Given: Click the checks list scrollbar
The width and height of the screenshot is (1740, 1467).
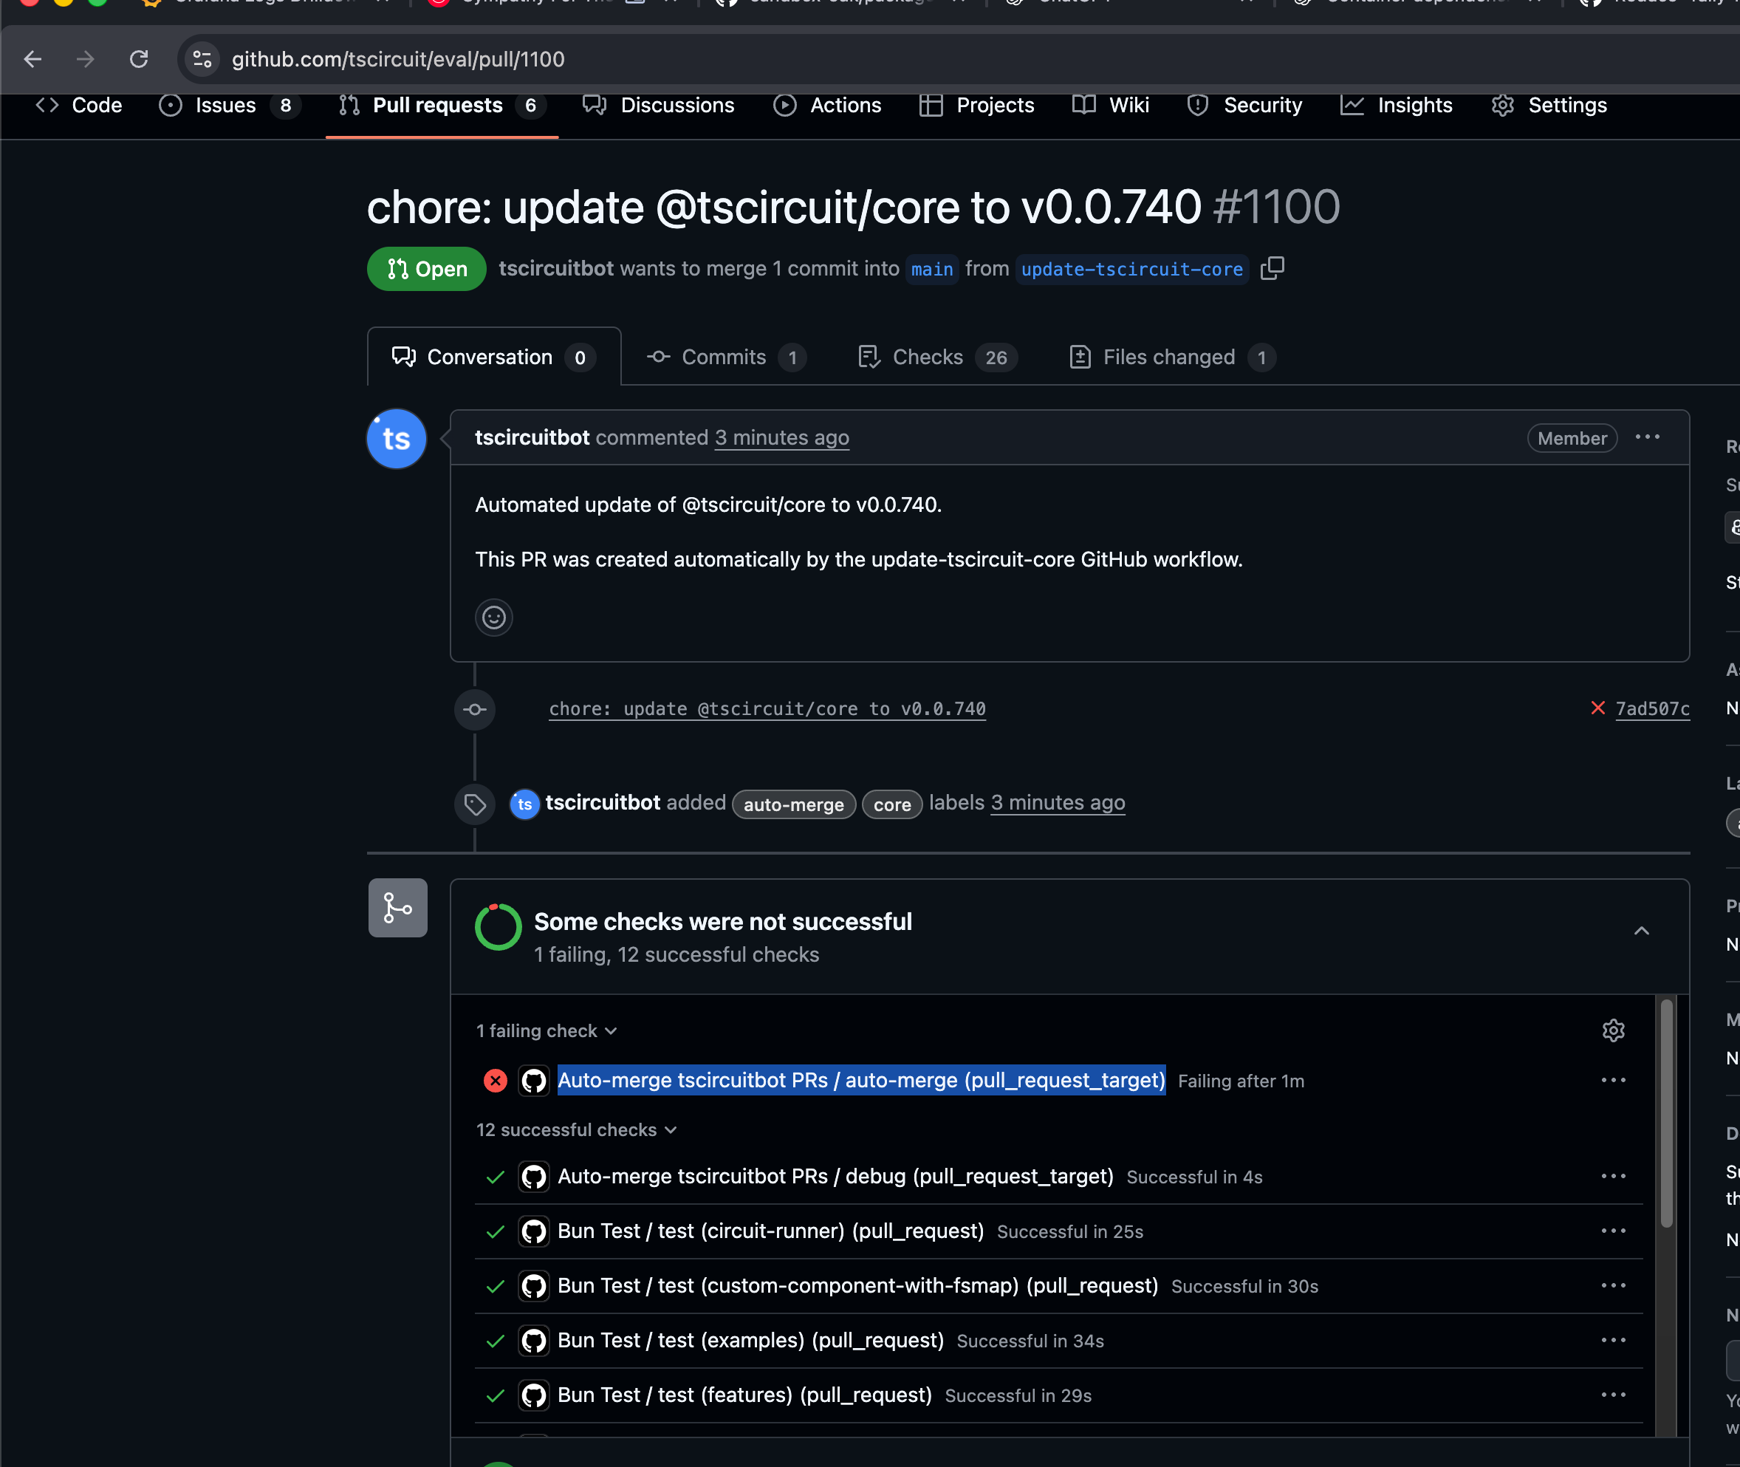Looking at the screenshot, I should click(x=1666, y=1115).
